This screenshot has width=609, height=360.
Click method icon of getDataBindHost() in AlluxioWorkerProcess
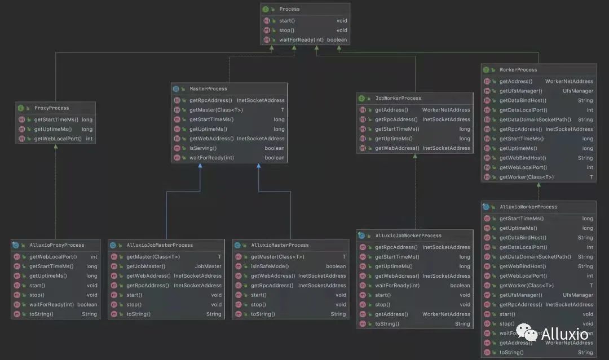point(487,237)
